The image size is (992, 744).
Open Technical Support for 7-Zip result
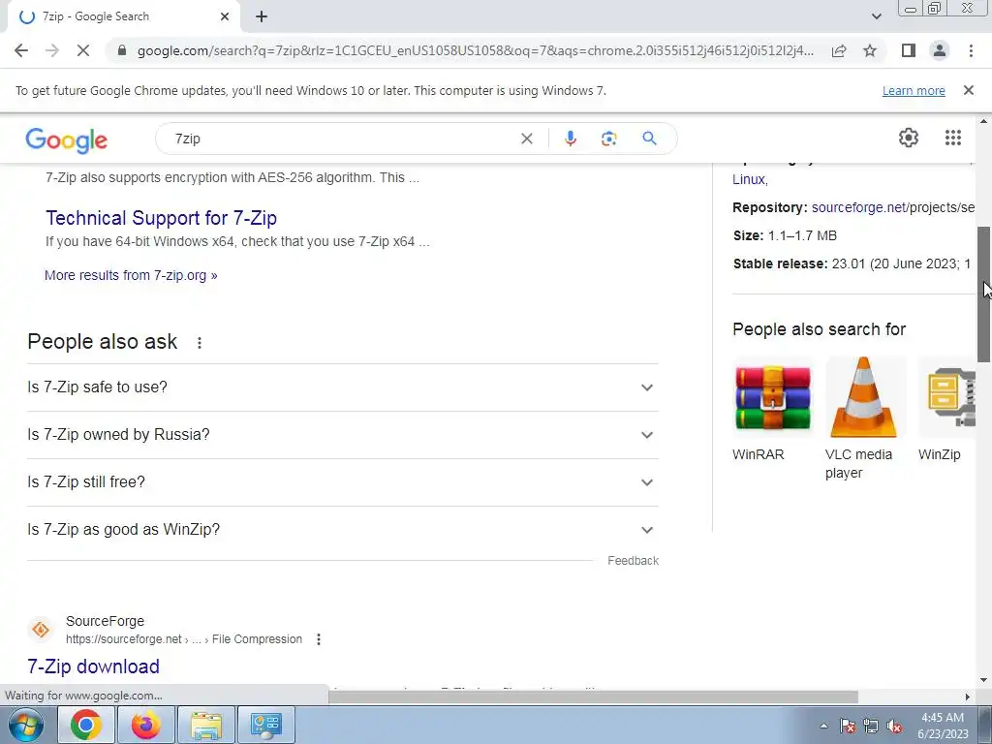click(162, 218)
